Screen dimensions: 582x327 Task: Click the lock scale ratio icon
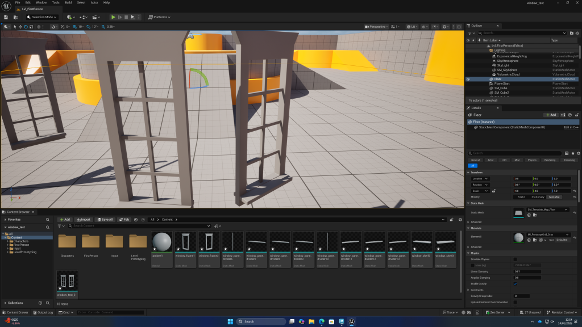tap(493, 191)
